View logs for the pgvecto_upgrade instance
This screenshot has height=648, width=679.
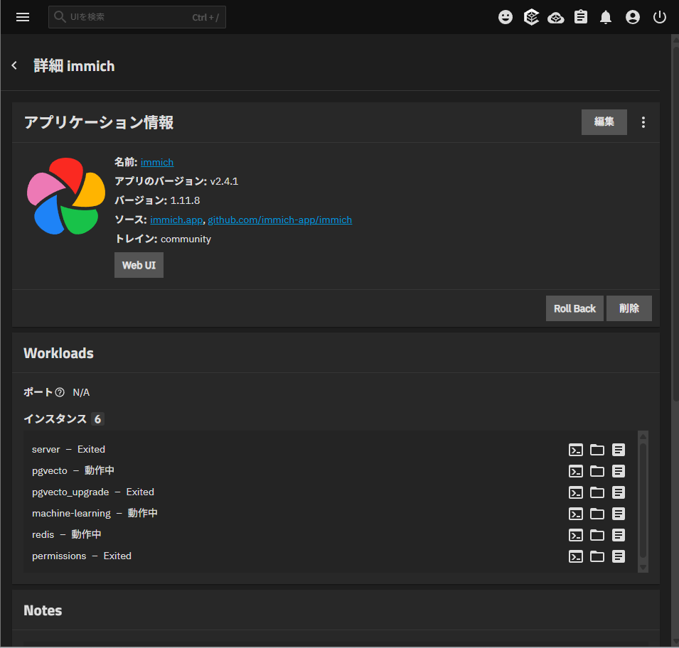[x=619, y=492]
